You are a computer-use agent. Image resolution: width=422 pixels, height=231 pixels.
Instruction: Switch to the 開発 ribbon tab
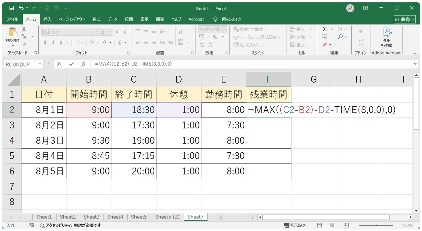(x=160, y=19)
